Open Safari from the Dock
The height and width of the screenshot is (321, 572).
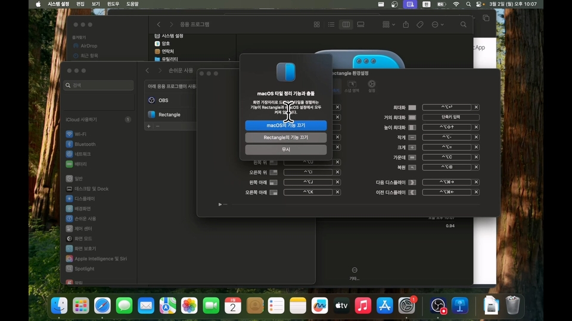click(x=102, y=306)
